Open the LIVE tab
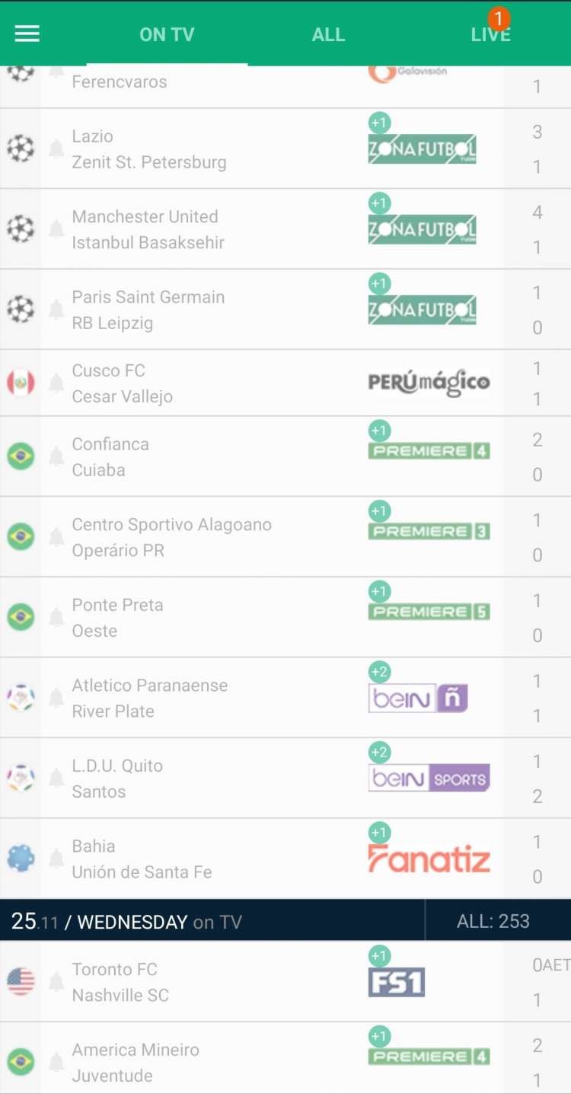 [490, 34]
